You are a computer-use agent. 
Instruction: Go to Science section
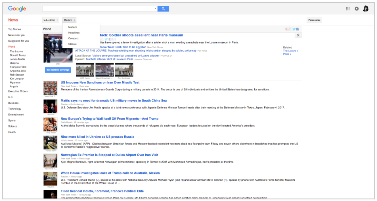13,126
